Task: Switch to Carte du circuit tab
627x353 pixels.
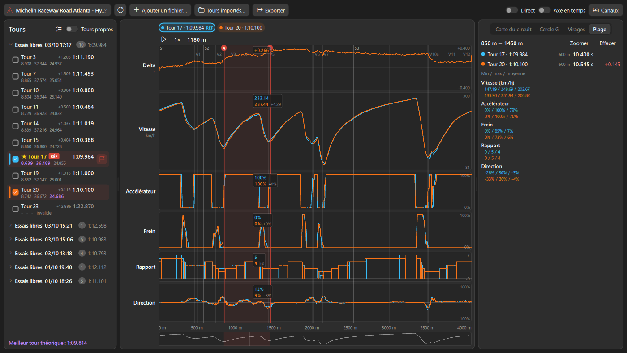Action: [513, 29]
